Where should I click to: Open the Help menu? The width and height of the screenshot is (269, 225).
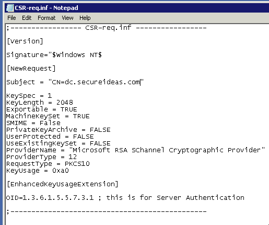coord(85,18)
